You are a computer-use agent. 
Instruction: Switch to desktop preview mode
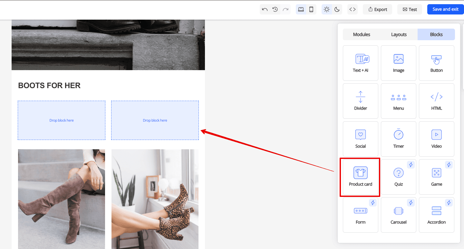coord(301,9)
